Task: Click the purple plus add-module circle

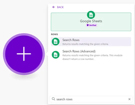Action: click(x=24, y=54)
